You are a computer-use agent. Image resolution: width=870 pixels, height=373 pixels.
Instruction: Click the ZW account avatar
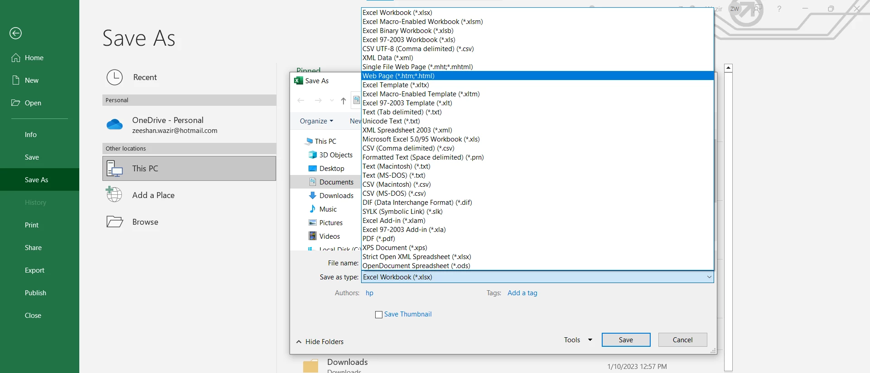(x=735, y=9)
